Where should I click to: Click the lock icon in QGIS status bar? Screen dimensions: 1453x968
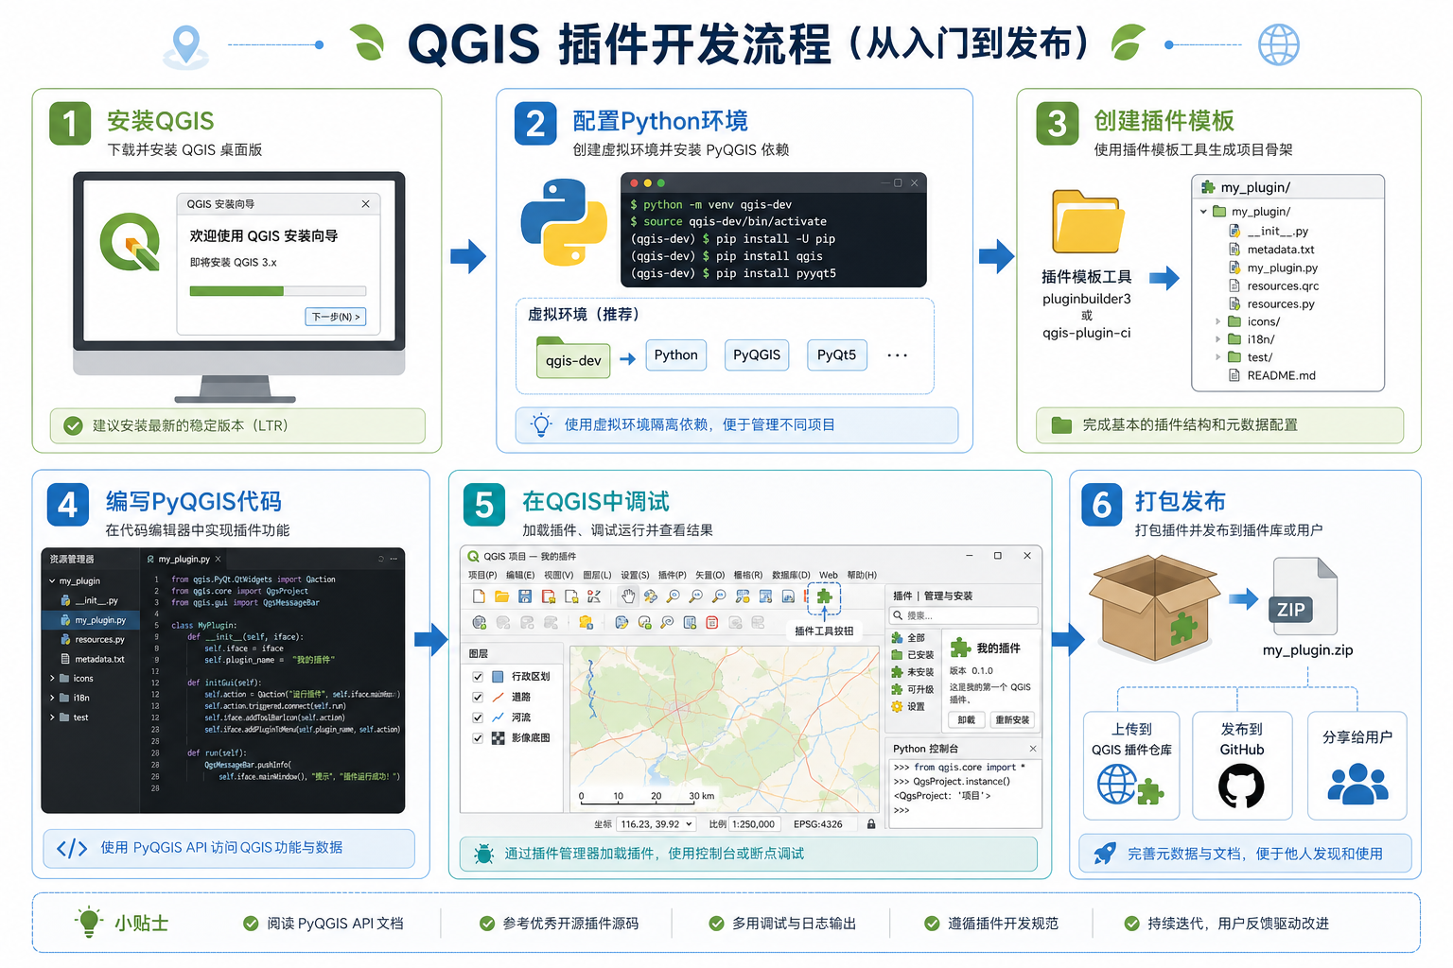871,824
